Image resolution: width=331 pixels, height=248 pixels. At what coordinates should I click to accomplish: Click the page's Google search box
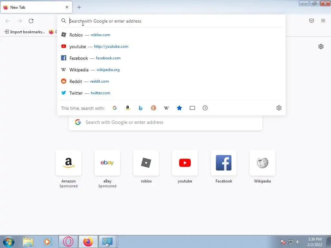point(165,122)
